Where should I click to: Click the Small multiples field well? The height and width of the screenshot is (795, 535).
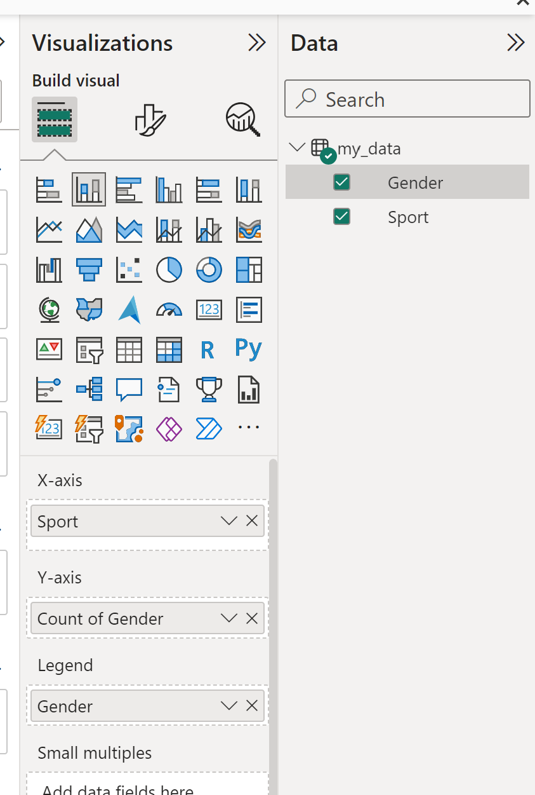coord(147,784)
